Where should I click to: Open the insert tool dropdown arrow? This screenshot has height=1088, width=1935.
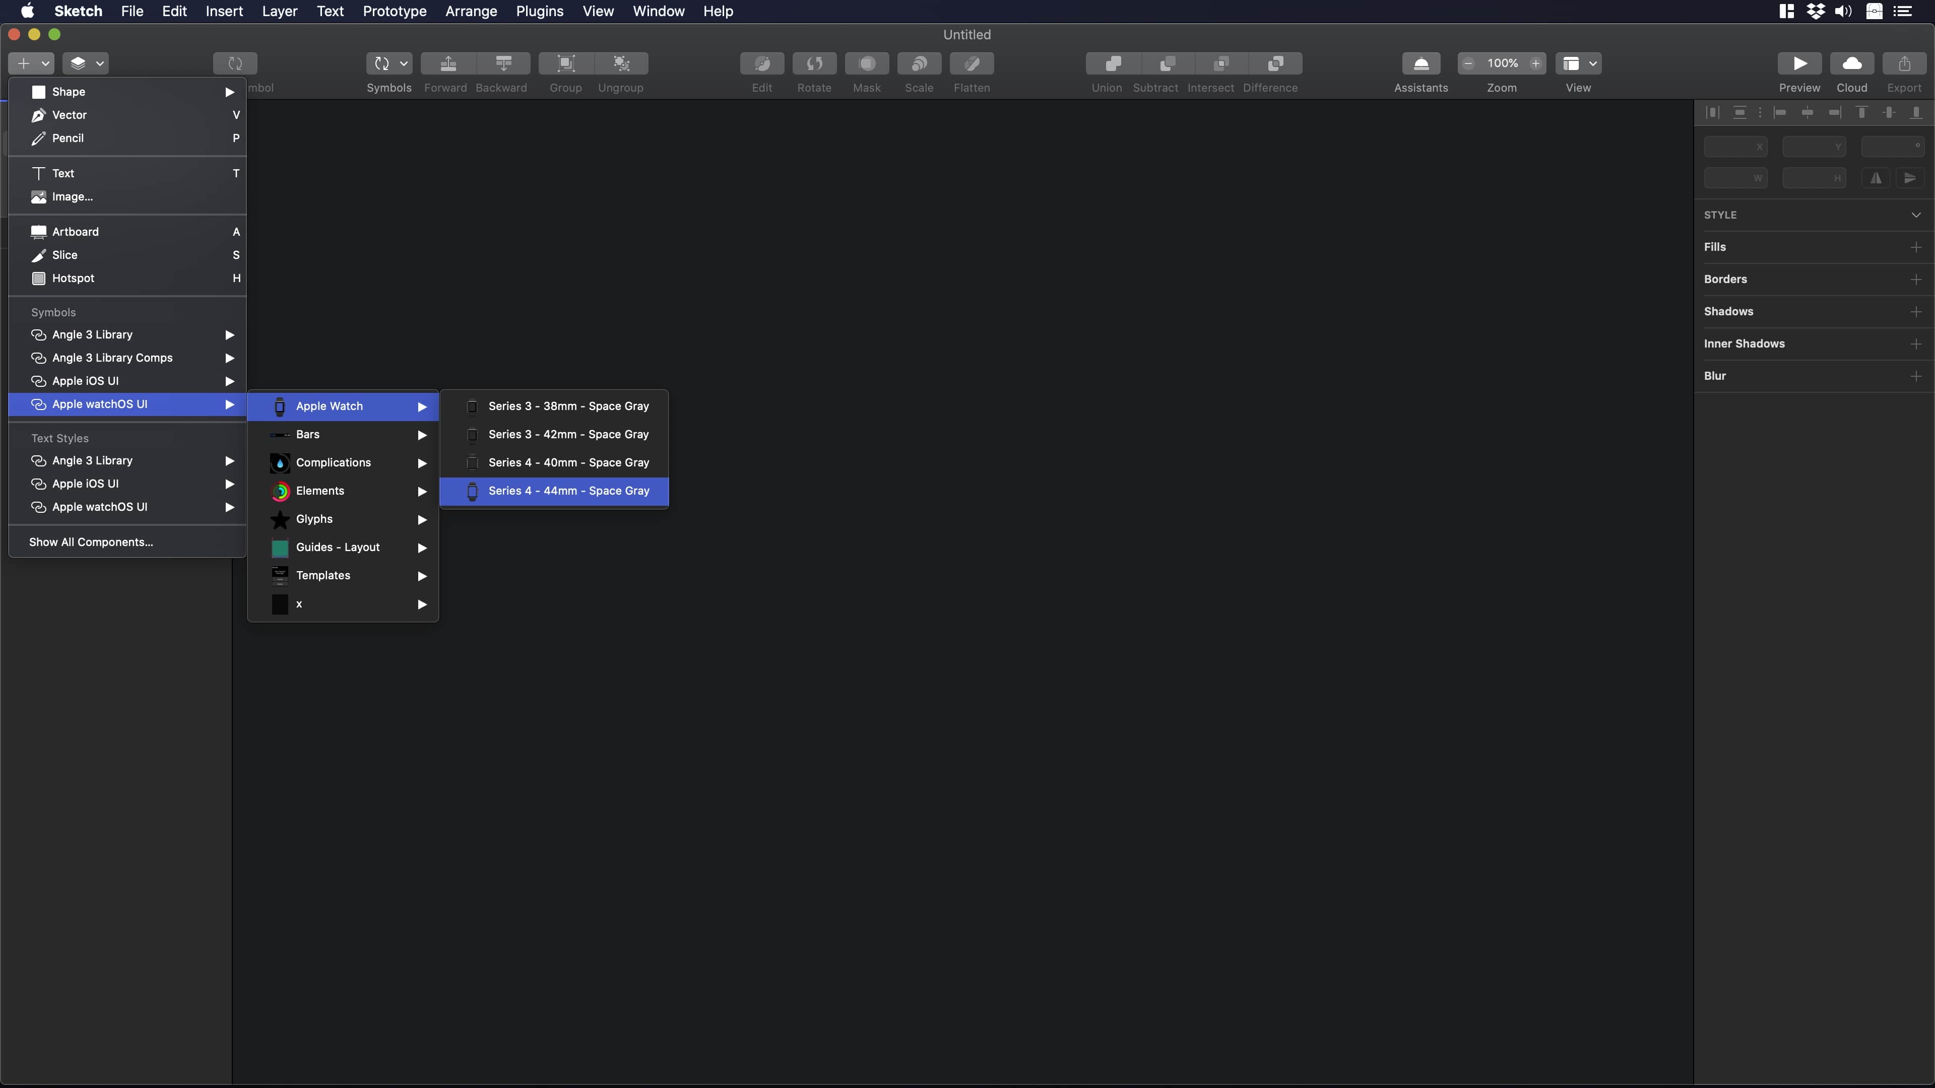pos(44,64)
